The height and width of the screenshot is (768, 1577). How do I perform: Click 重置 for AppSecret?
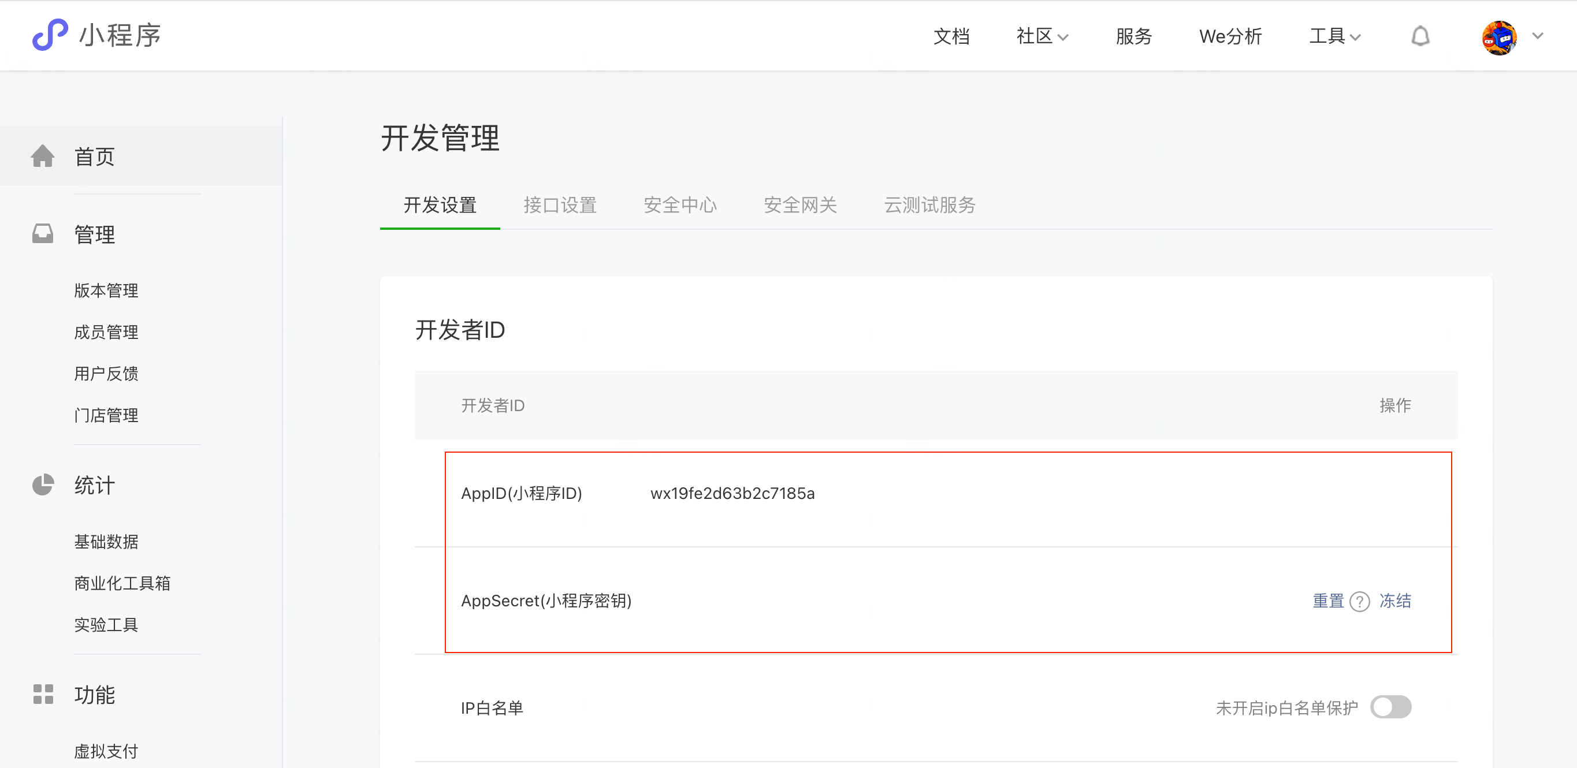point(1328,601)
